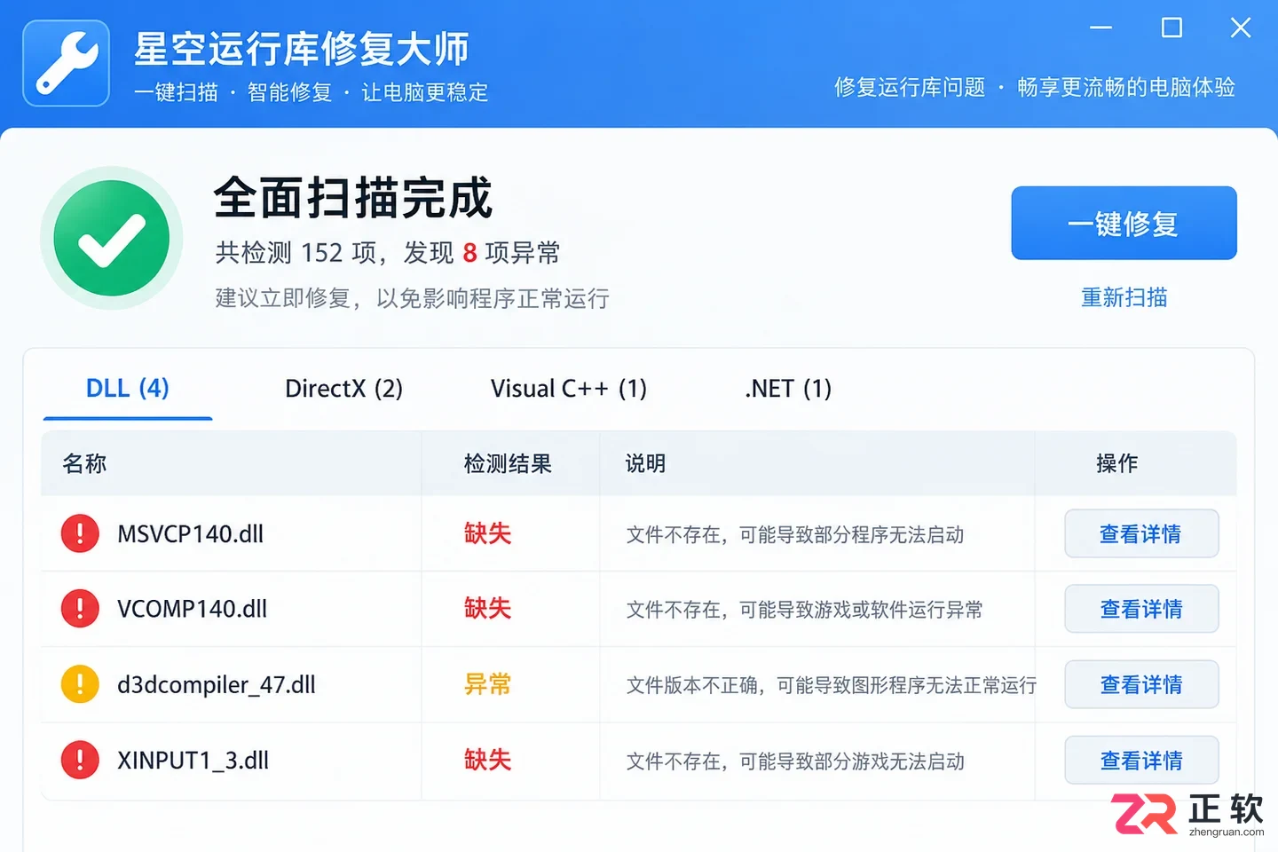Viewport: 1278px width, 852px height.
Task: Click 缺失 status in the VCOMP140.dll row
Action: click(x=487, y=609)
